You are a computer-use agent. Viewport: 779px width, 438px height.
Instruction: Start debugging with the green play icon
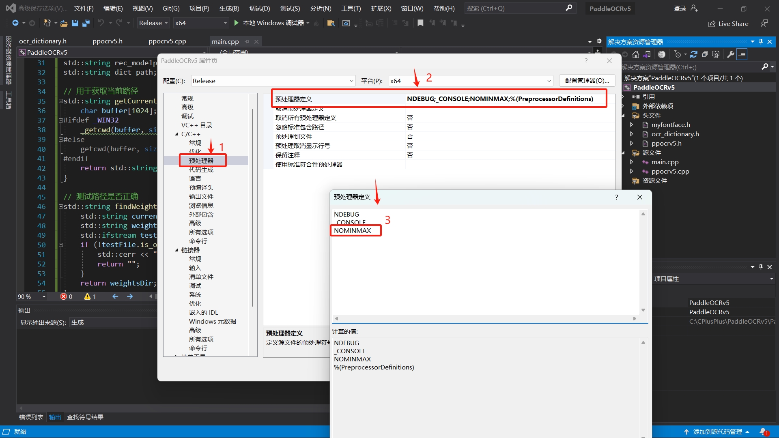tap(236, 23)
